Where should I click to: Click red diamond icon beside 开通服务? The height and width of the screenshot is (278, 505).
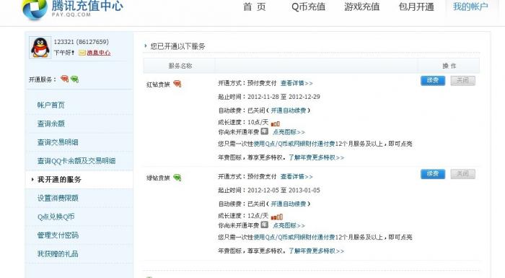click(x=65, y=79)
